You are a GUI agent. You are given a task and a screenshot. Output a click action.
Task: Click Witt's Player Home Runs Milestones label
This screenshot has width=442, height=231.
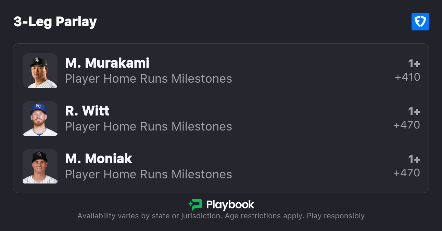coord(149,127)
